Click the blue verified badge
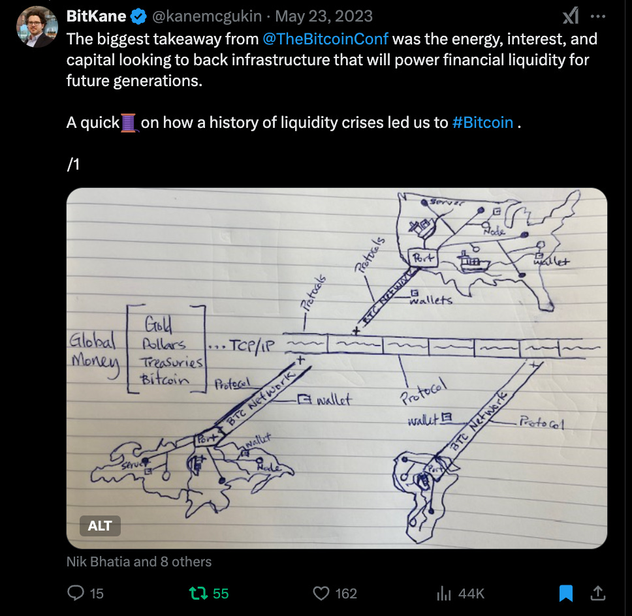 pyautogui.click(x=138, y=16)
